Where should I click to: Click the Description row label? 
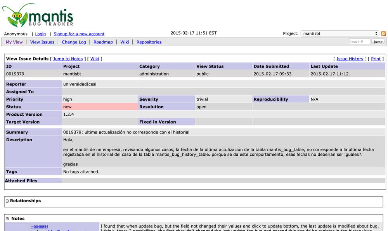click(19, 140)
